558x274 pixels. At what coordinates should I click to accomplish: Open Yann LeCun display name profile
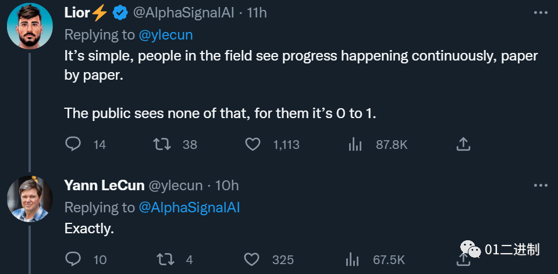tap(104, 186)
